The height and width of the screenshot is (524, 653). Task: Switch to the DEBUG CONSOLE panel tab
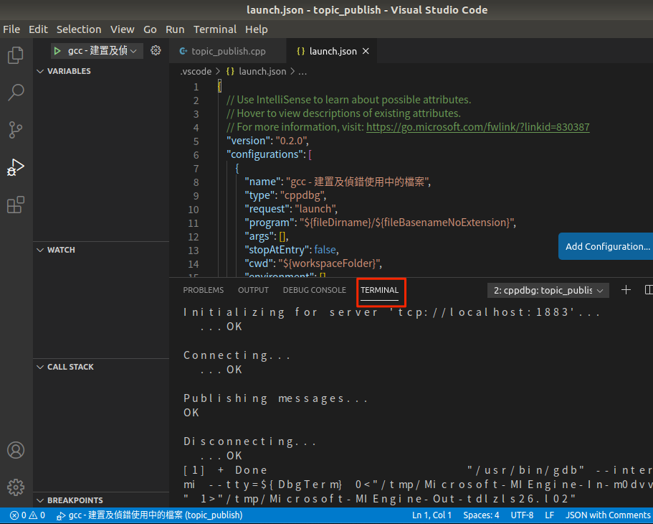314,290
